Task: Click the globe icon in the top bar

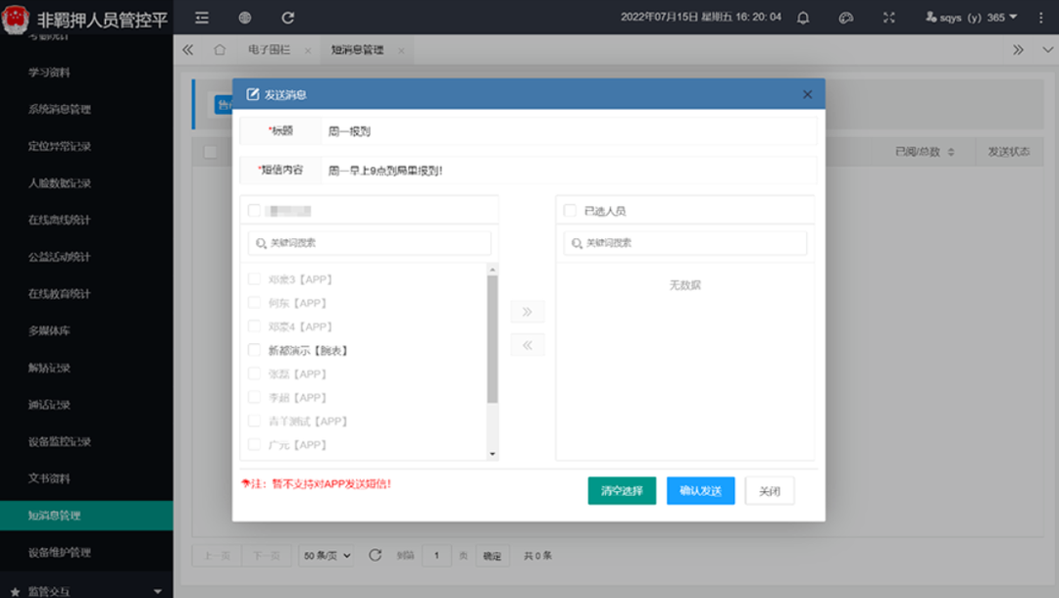Action: coord(244,17)
